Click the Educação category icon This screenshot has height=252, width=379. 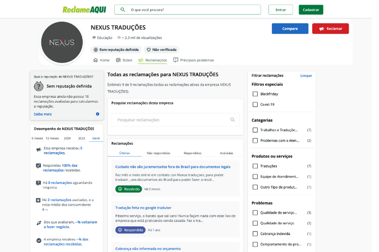tap(94, 38)
